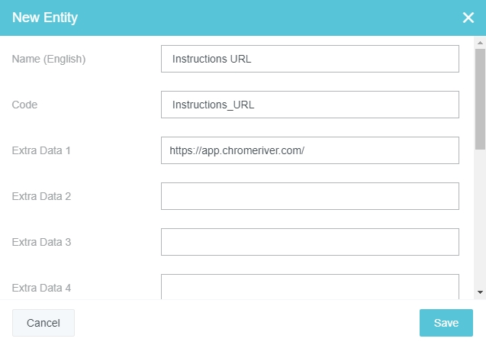
Task: Click the "Extra Data 2" label
Action: pos(41,196)
